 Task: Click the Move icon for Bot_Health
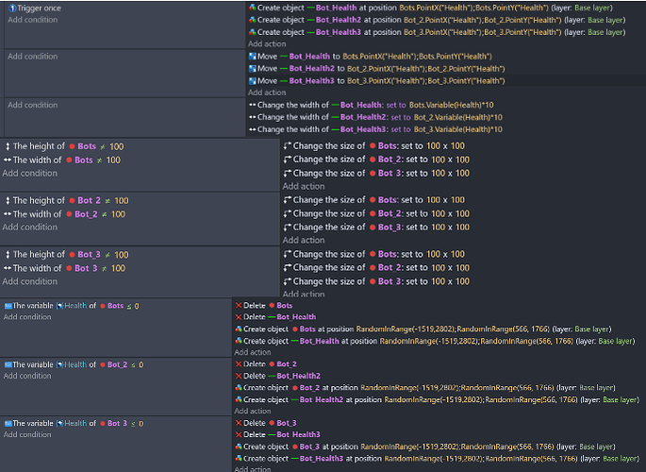click(x=253, y=57)
